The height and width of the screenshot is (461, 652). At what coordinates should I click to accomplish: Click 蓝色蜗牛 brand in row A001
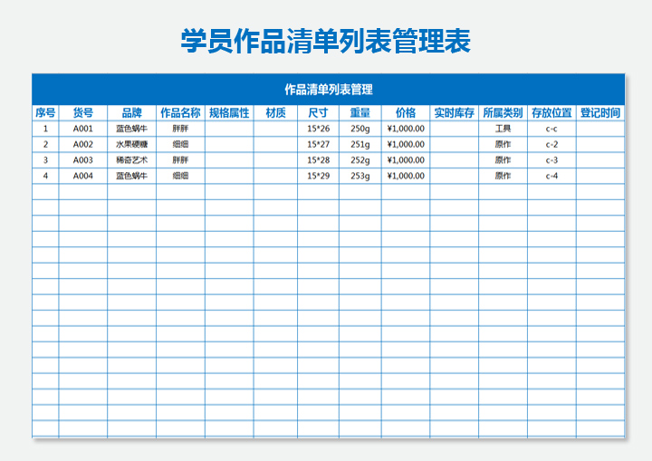point(132,129)
